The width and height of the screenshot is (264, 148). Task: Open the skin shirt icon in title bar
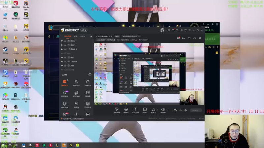tap(185, 30)
